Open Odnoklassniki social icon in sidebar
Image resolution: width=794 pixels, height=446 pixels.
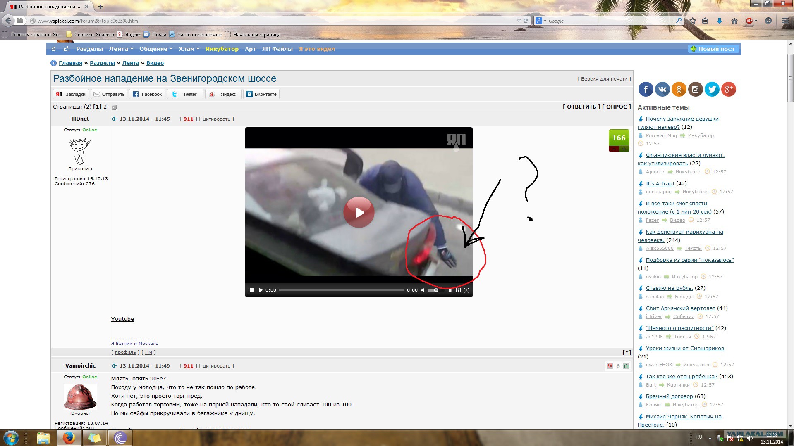click(679, 89)
